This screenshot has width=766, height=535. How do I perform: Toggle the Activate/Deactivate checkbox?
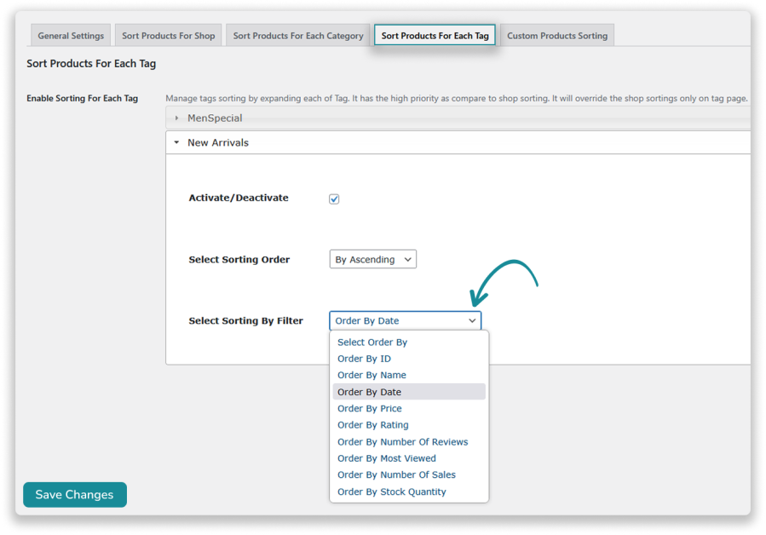click(x=334, y=199)
